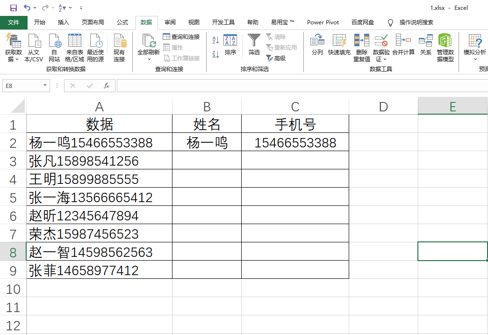Select cell C2 showing 15466553388
This screenshot has height=335, width=488.
(295, 142)
